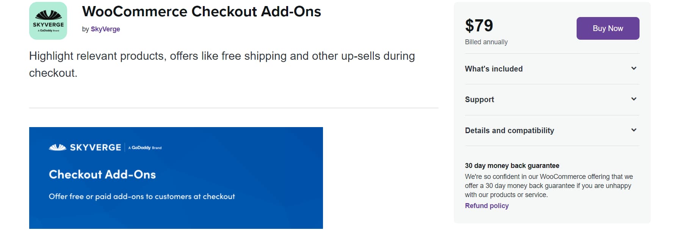Click the What's included section label
This screenshot has height=233, width=682.
tap(494, 69)
